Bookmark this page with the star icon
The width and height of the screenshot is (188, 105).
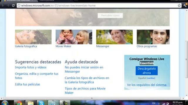pos(179,6)
